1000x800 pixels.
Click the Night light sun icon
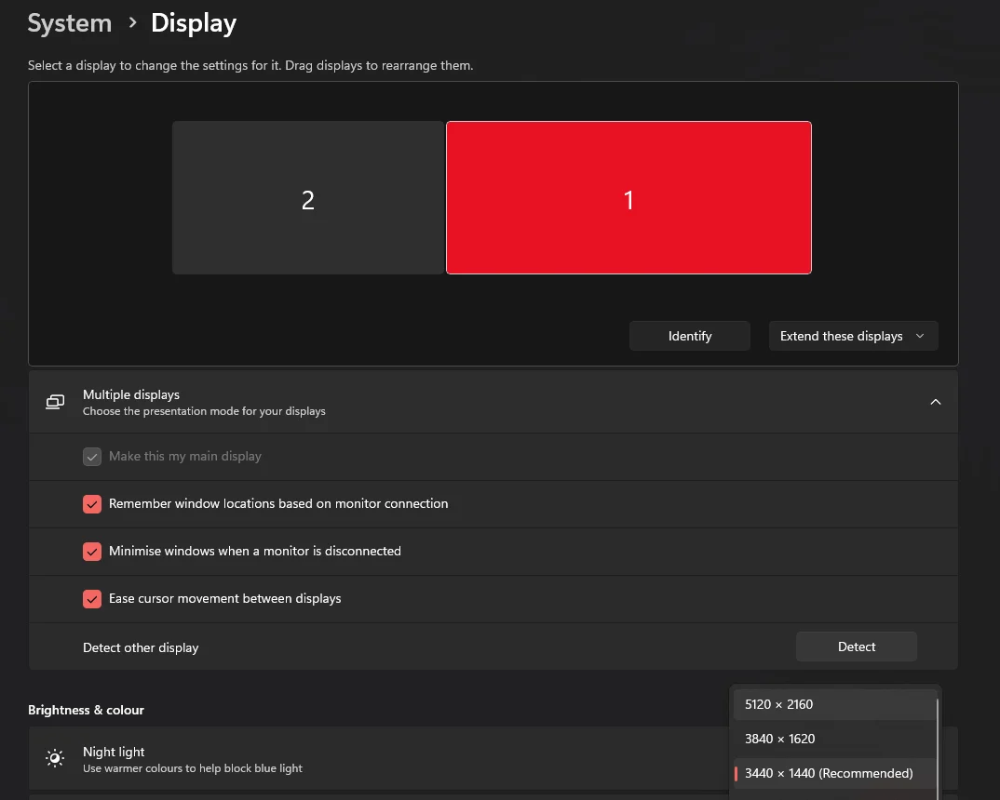55,758
